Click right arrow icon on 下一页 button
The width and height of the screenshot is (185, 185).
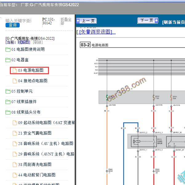156,20
